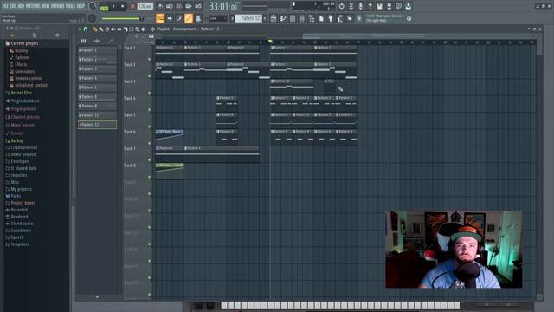This screenshot has width=554, height=312.
Task: Open the Playlist view icon
Action: (274, 18)
